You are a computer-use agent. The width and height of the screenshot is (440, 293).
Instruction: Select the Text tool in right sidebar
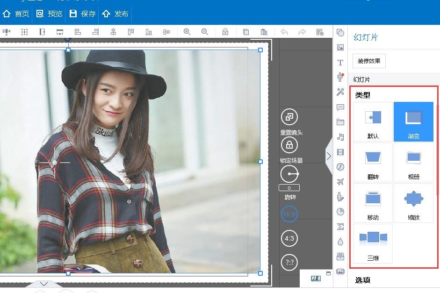[x=340, y=62]
